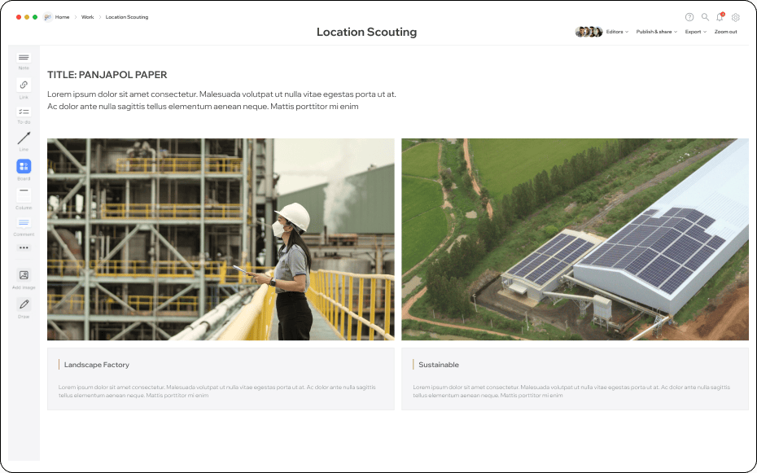Open more tools ellipsis in sidebar
Image resolution: width=757 pixels, height=473 pixels.
coord(24,247)
